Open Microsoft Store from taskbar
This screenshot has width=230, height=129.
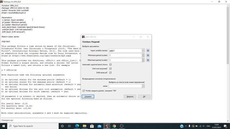coord(92,126)
